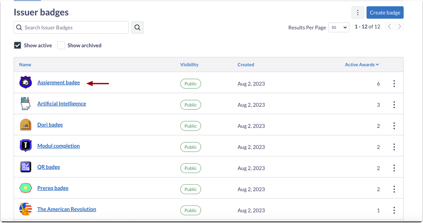The image size is (423, 223).
Task: Go to next results page arrow
Action: [400, 27]
